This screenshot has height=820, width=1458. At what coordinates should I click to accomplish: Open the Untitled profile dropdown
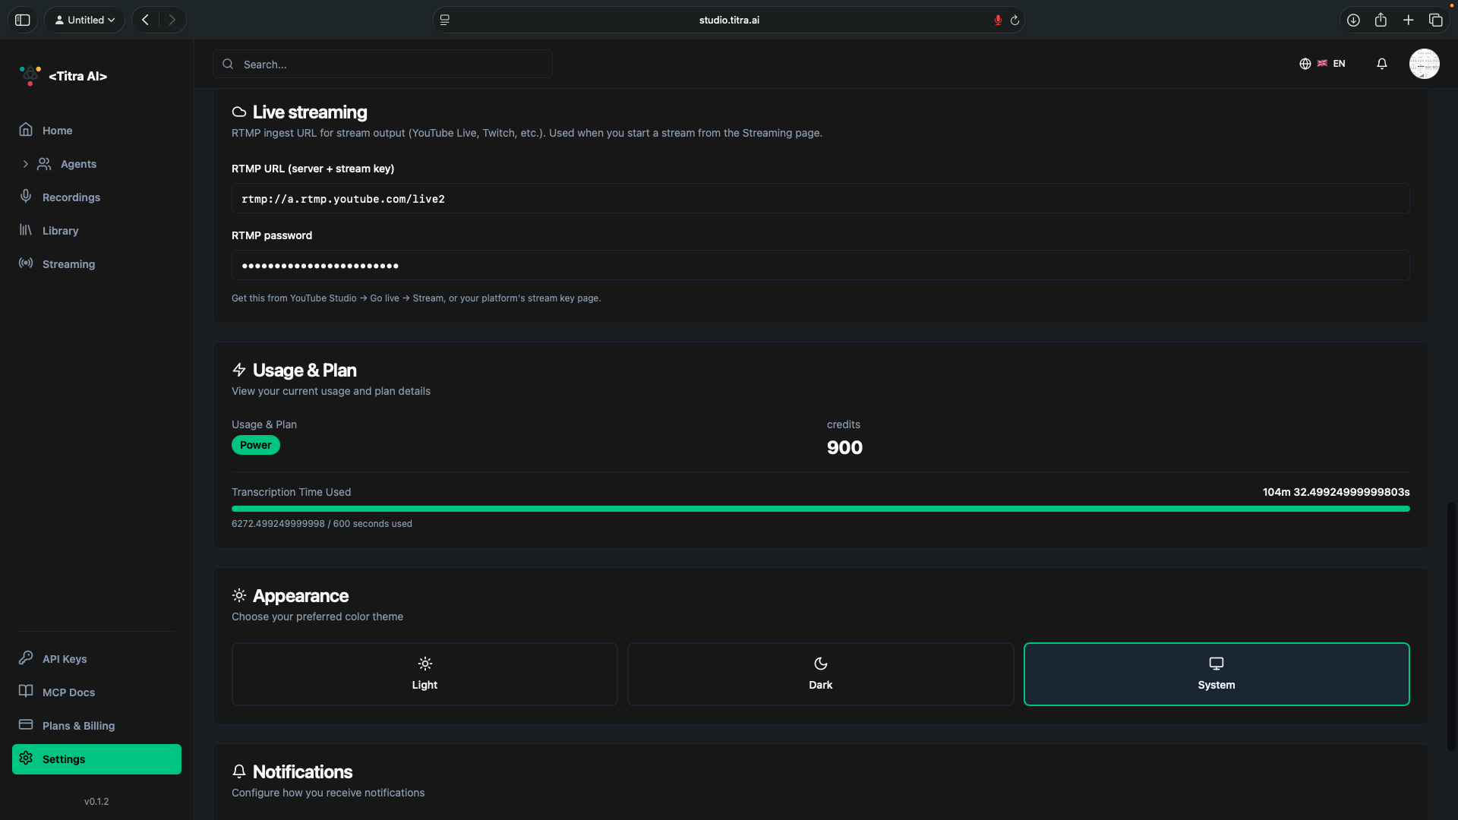(x=85, y=20)
